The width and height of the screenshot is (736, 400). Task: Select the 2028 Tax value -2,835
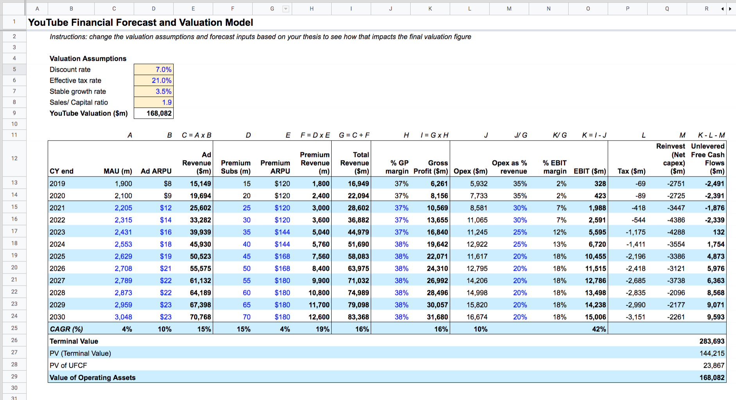(628, 293)
